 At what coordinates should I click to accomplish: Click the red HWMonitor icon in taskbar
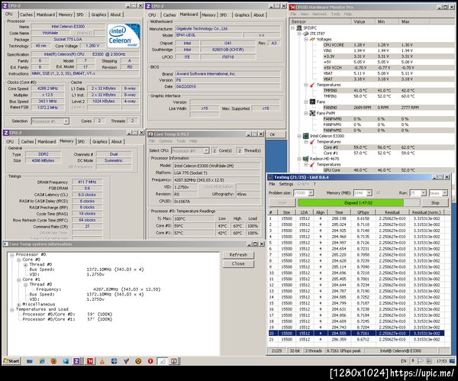[90, 361]
